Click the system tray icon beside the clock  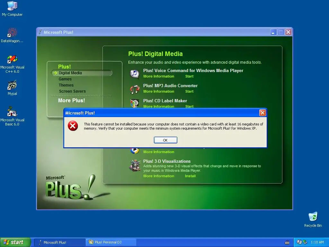(x=305, y=242)
